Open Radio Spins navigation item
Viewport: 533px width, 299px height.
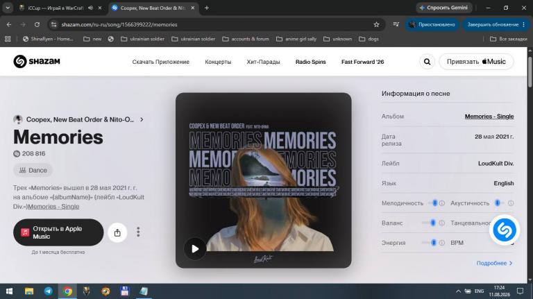point(311,62)
